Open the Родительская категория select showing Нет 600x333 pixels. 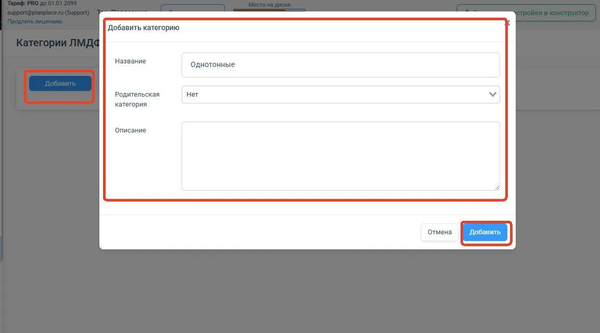click(340, 95)
